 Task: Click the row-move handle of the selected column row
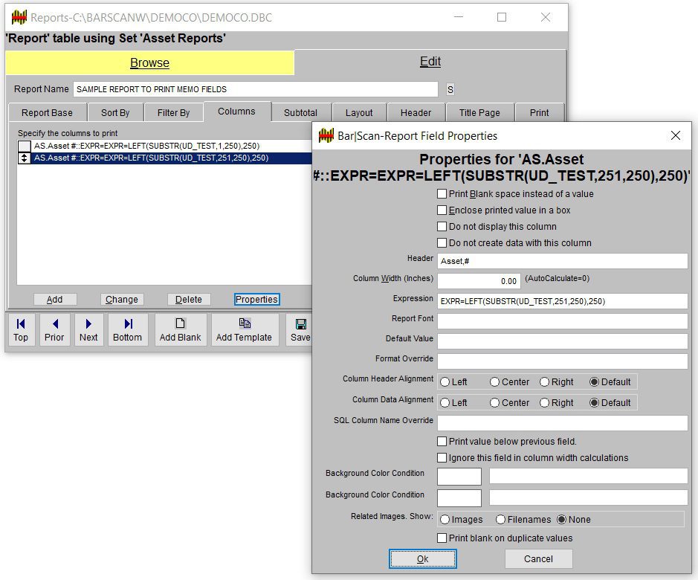coord(24,158)
